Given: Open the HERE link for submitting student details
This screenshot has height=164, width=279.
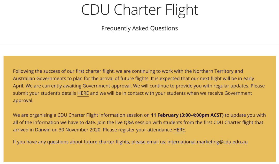Looking at the screenshot, I should point(83,93).
